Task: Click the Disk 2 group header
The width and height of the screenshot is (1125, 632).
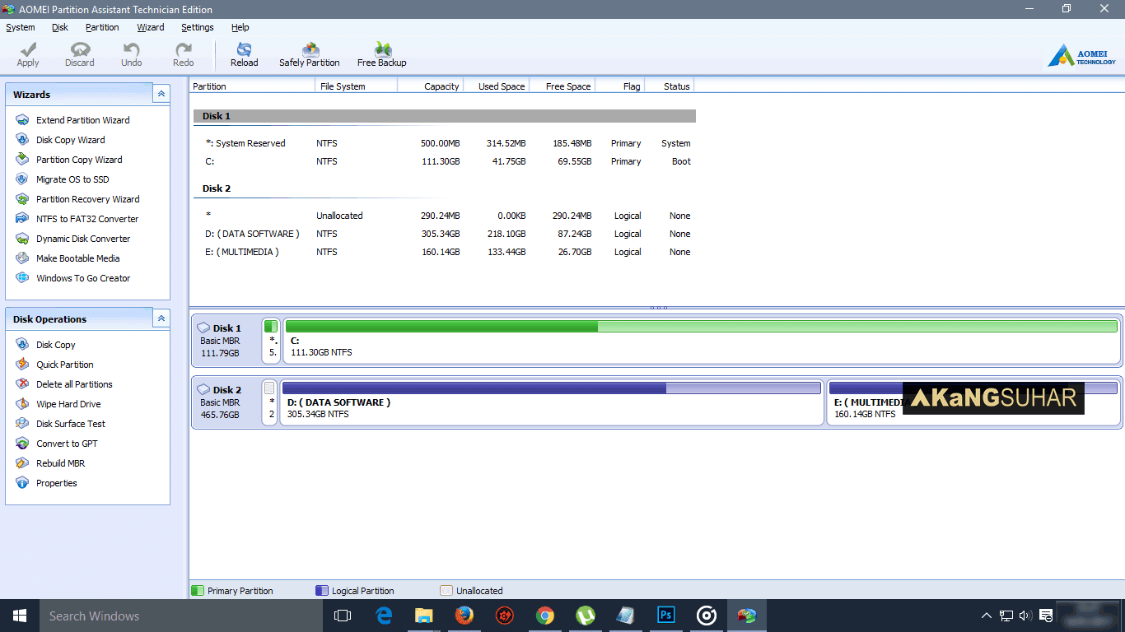Action: (445, 188)
